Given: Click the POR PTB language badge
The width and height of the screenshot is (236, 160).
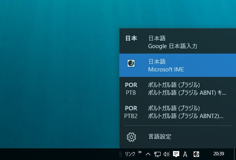Looking at the screenshot, I should [131, 89].
